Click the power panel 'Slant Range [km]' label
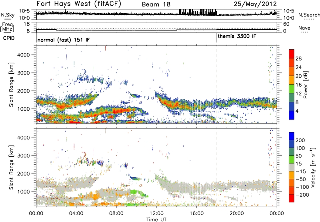This screenshot has height=222, width=320. point(11,85)
